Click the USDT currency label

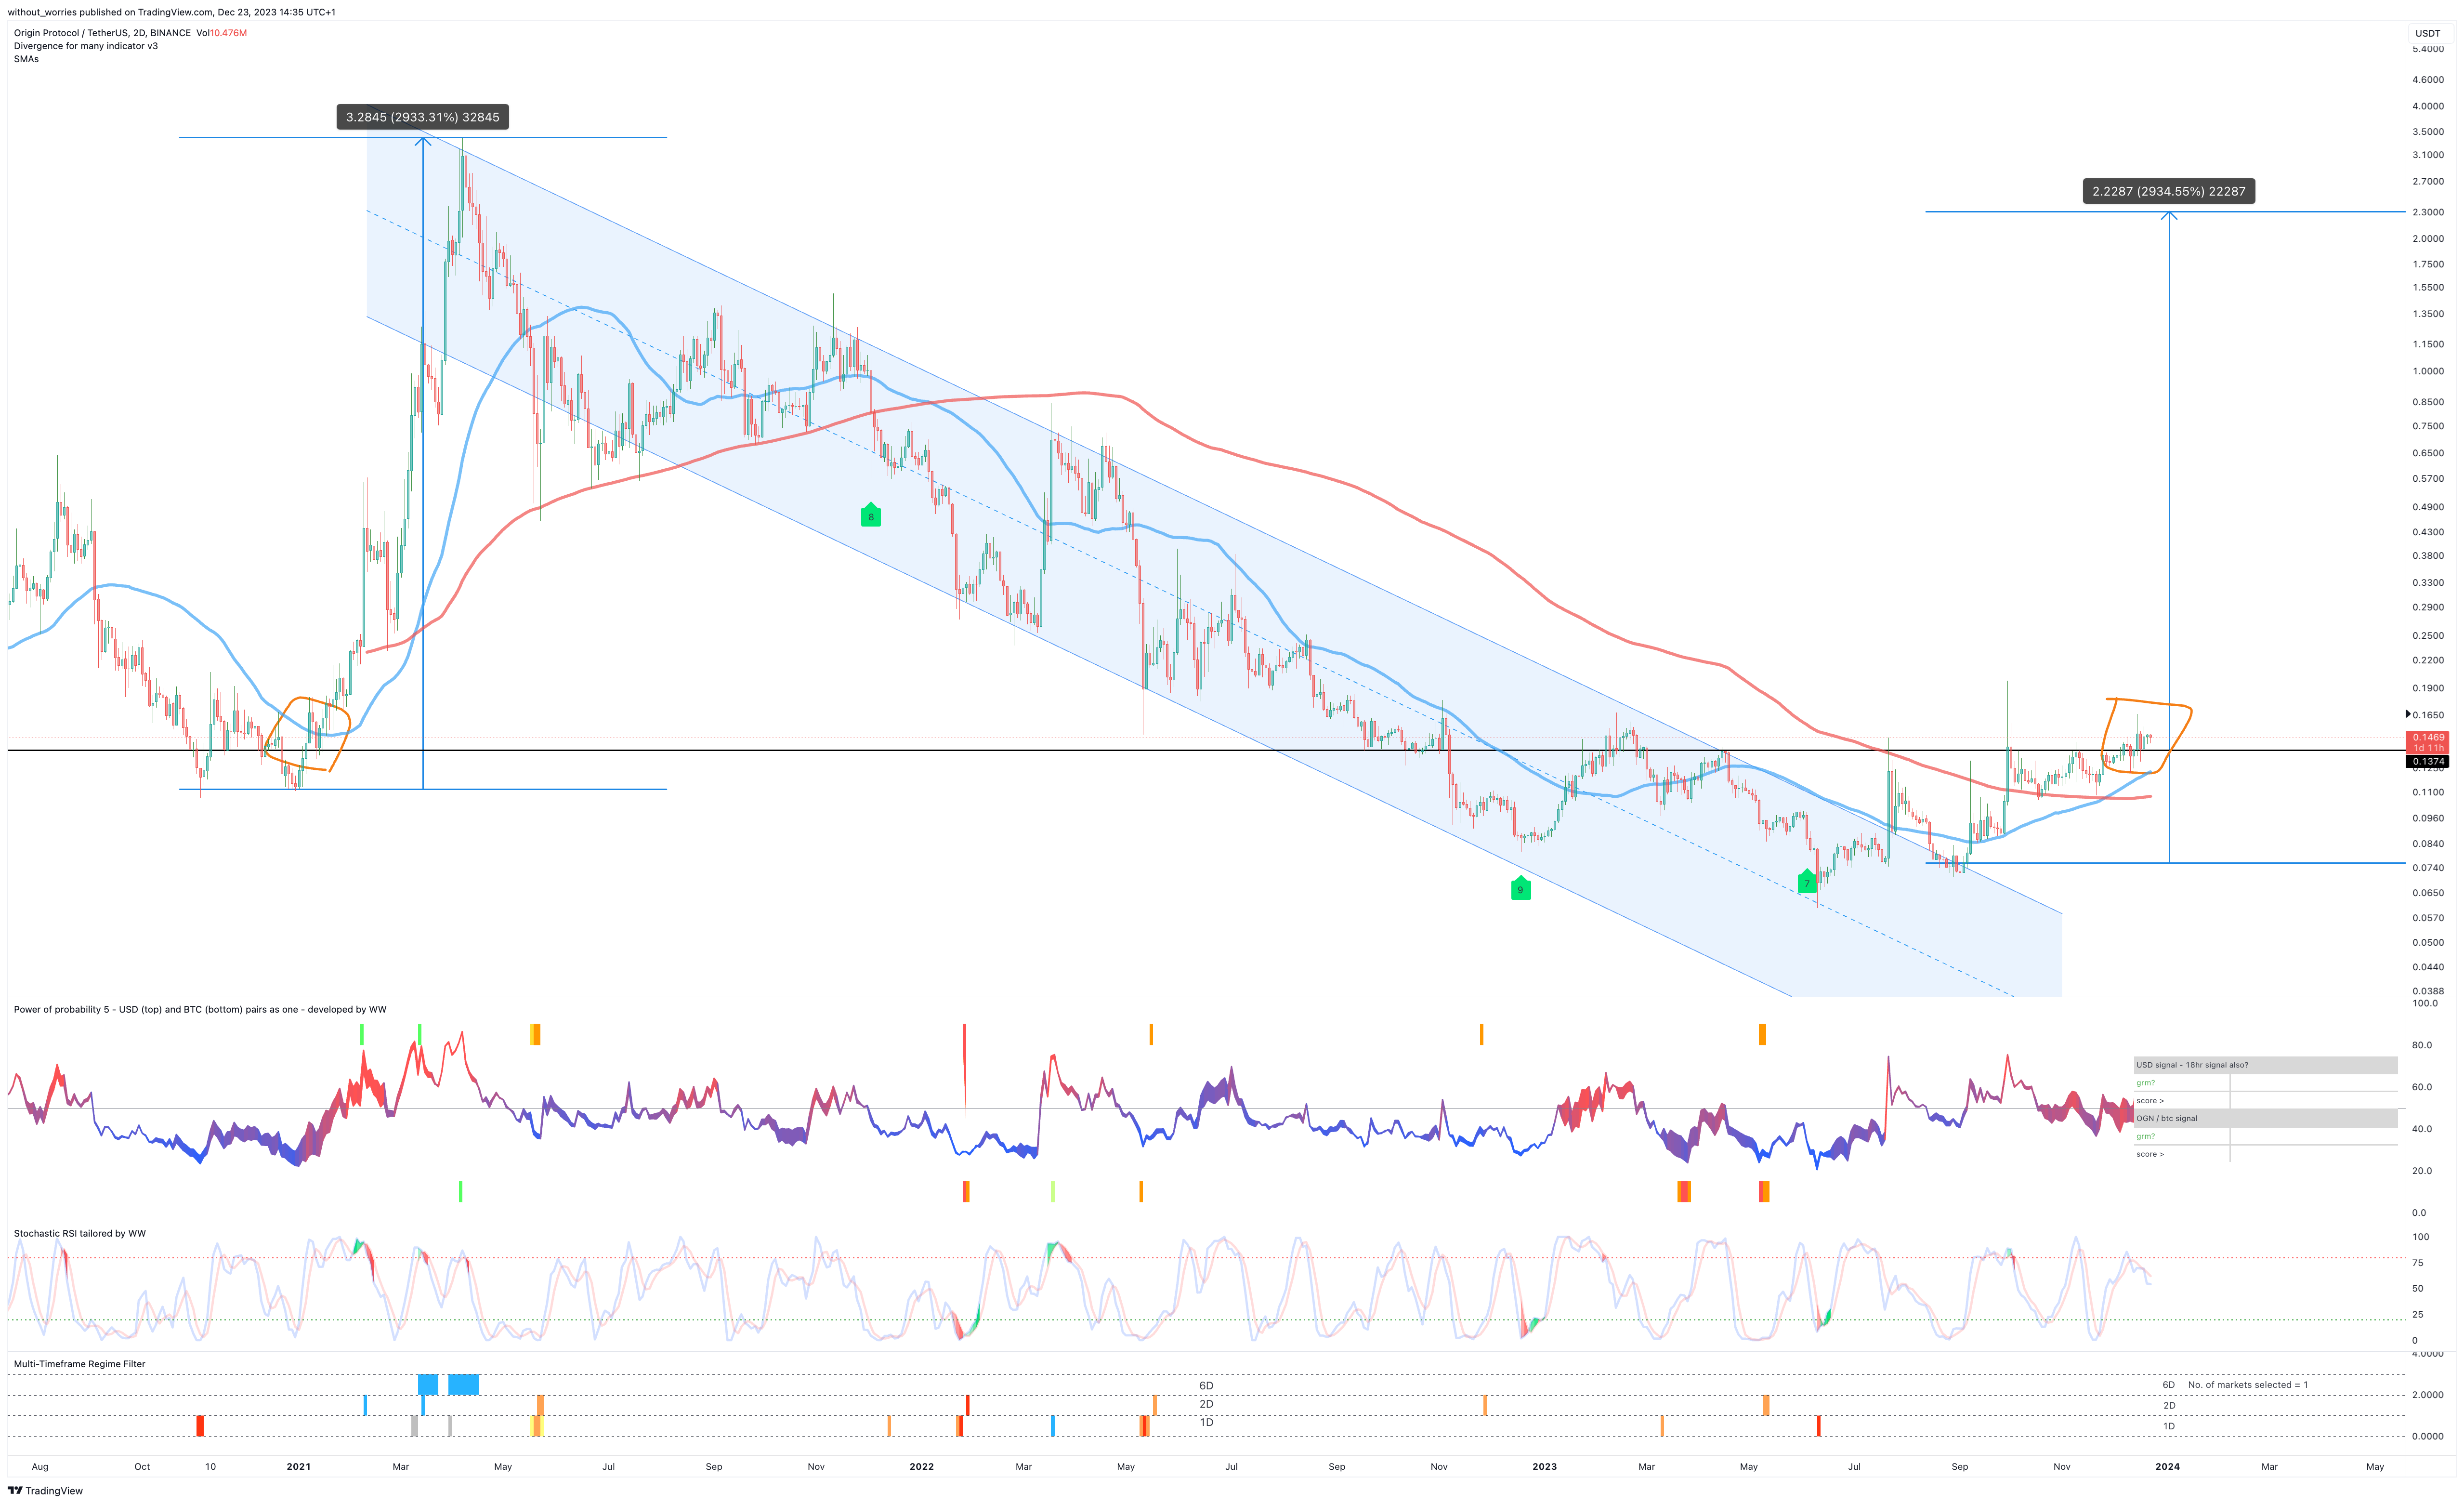coord(2428,33)
